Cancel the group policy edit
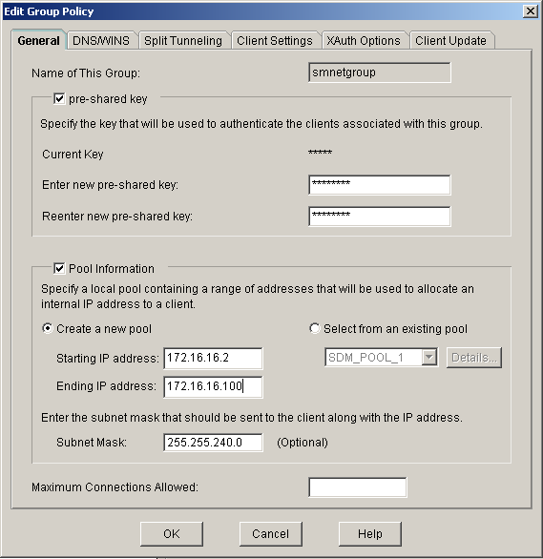 tap(271, 534)
